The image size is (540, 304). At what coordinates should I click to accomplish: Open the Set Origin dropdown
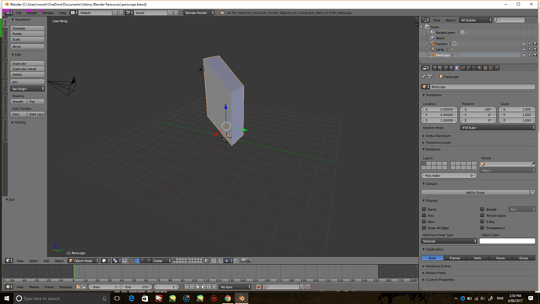(x=27, y=89)
